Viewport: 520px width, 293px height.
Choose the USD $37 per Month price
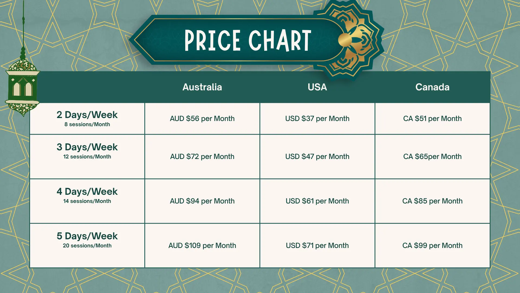[317, 119]
